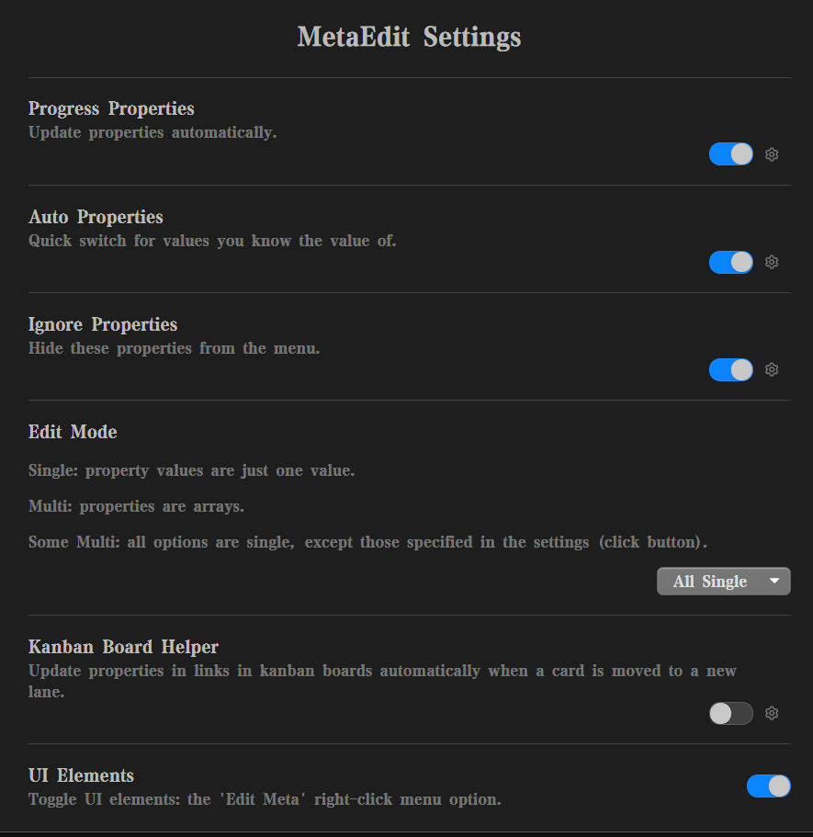The width and height of the screenshot is (813, 837).
Task: Open the Progress Properties settings gear
Action: [772, 153]
